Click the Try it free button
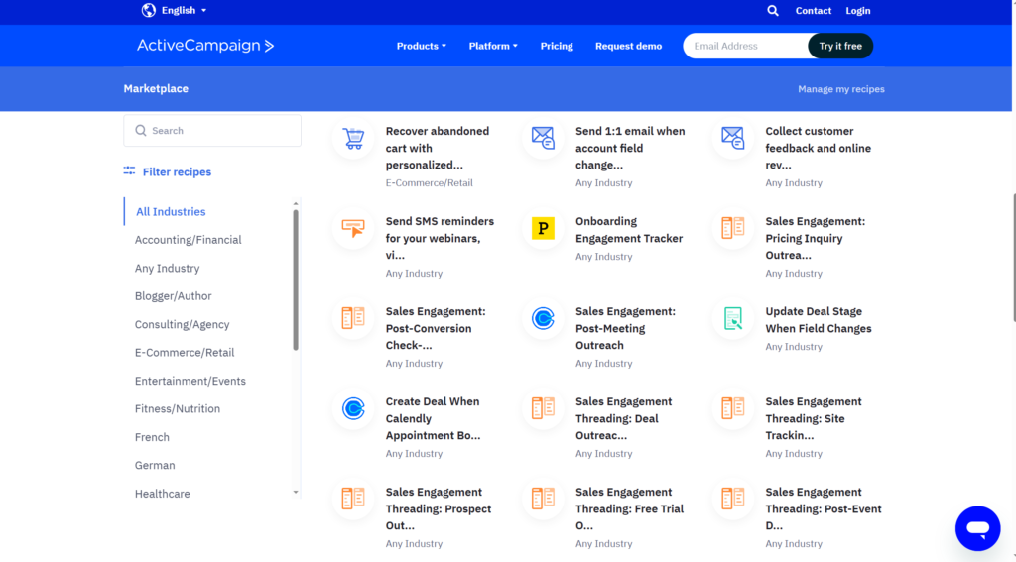1016x562 pixels. pyautogui.click(x=840, y=46)
